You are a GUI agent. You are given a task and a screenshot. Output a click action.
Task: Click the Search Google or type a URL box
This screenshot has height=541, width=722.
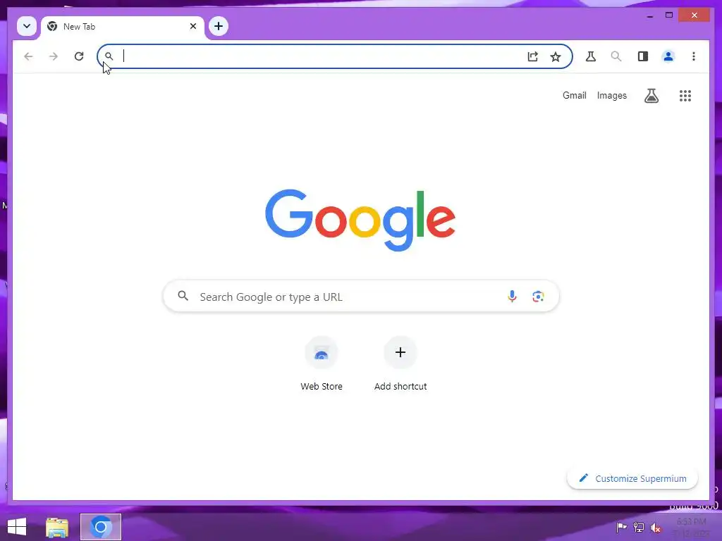pyautogui.click(x=361, y=297)
